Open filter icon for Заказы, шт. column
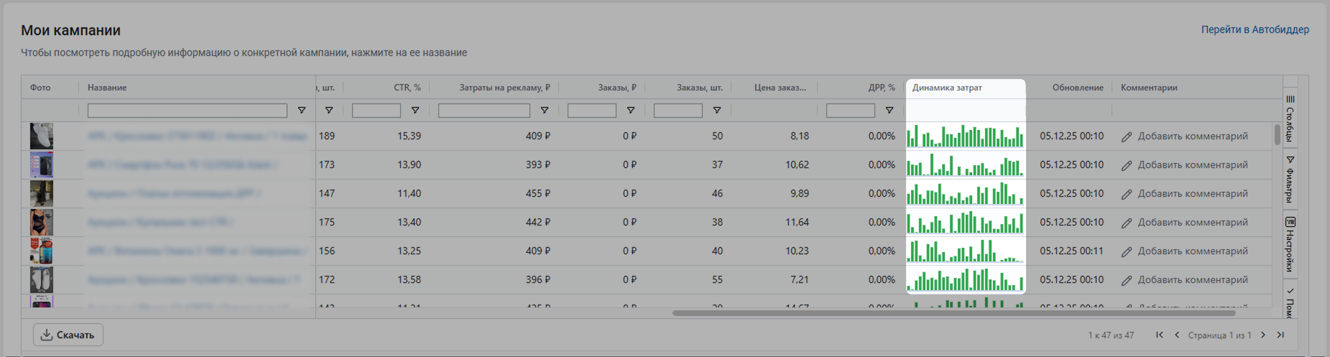Image resolution: width=1330 pixels, height=357 pixels. point(717,110)
